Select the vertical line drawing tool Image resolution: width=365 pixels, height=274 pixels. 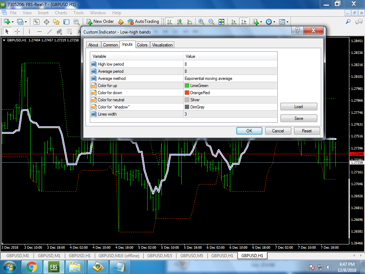tap(29, 31)
